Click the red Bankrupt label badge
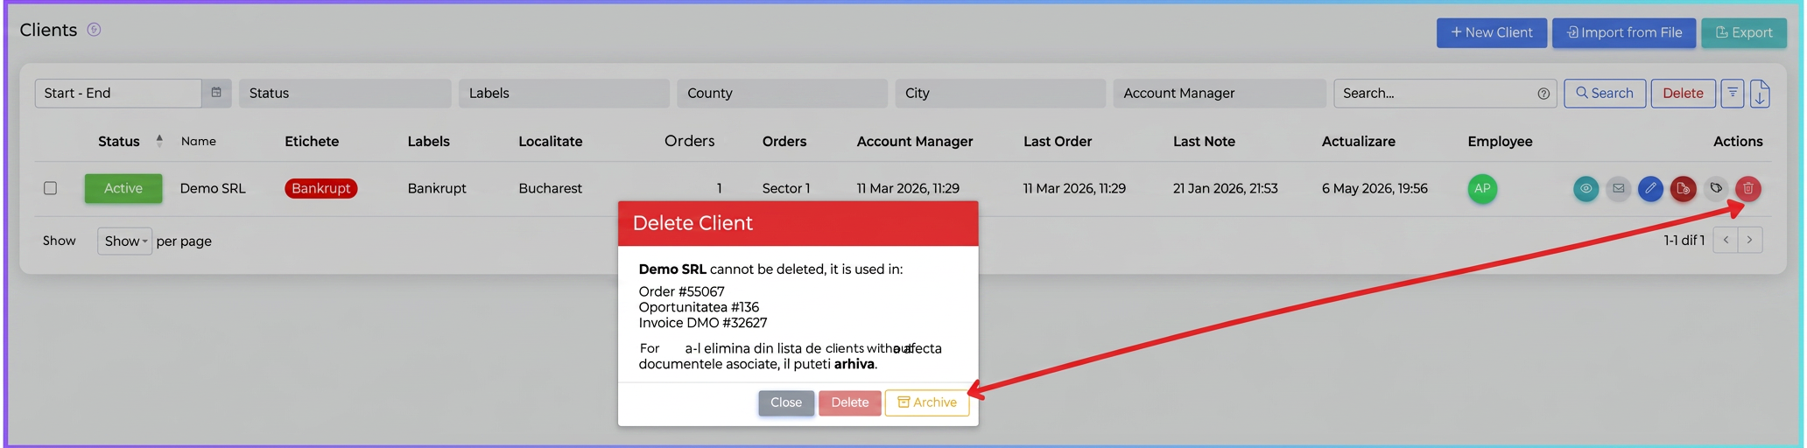 [320, 188]
